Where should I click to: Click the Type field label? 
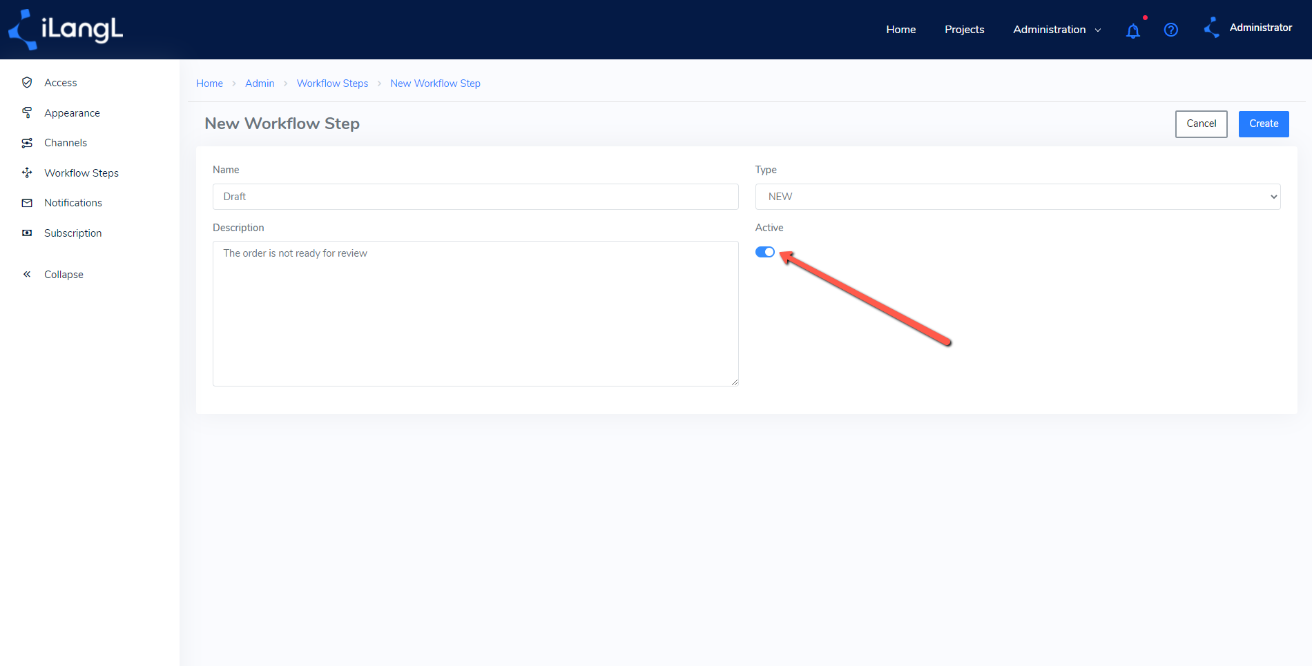click(x=766, y=170)
